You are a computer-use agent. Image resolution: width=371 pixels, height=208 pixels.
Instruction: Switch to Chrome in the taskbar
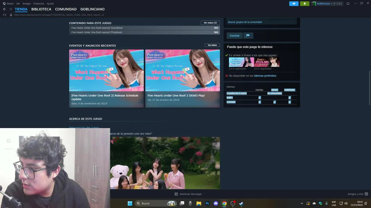[x=224, y=203]
